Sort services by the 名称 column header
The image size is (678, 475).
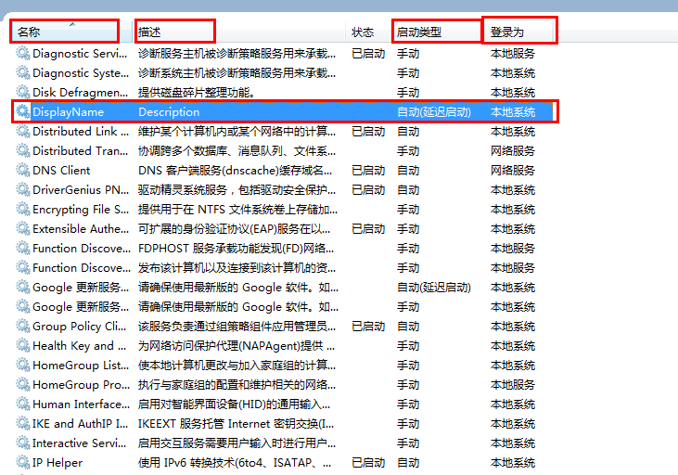pyautogui.click(x=71, y=32)
